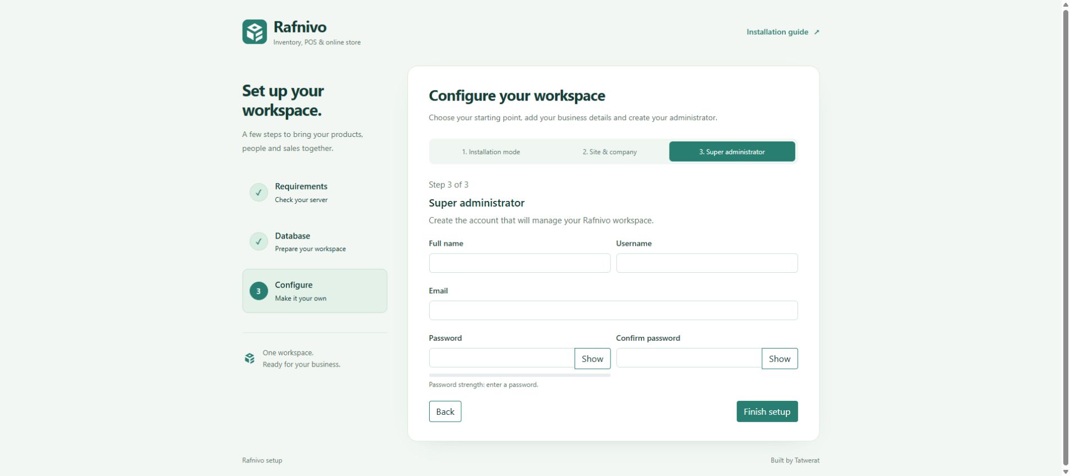The width and height of the screenshot is (1070, 476).
Task: Click the "Password strength: enter a password." hint
Action: point(483,385)
